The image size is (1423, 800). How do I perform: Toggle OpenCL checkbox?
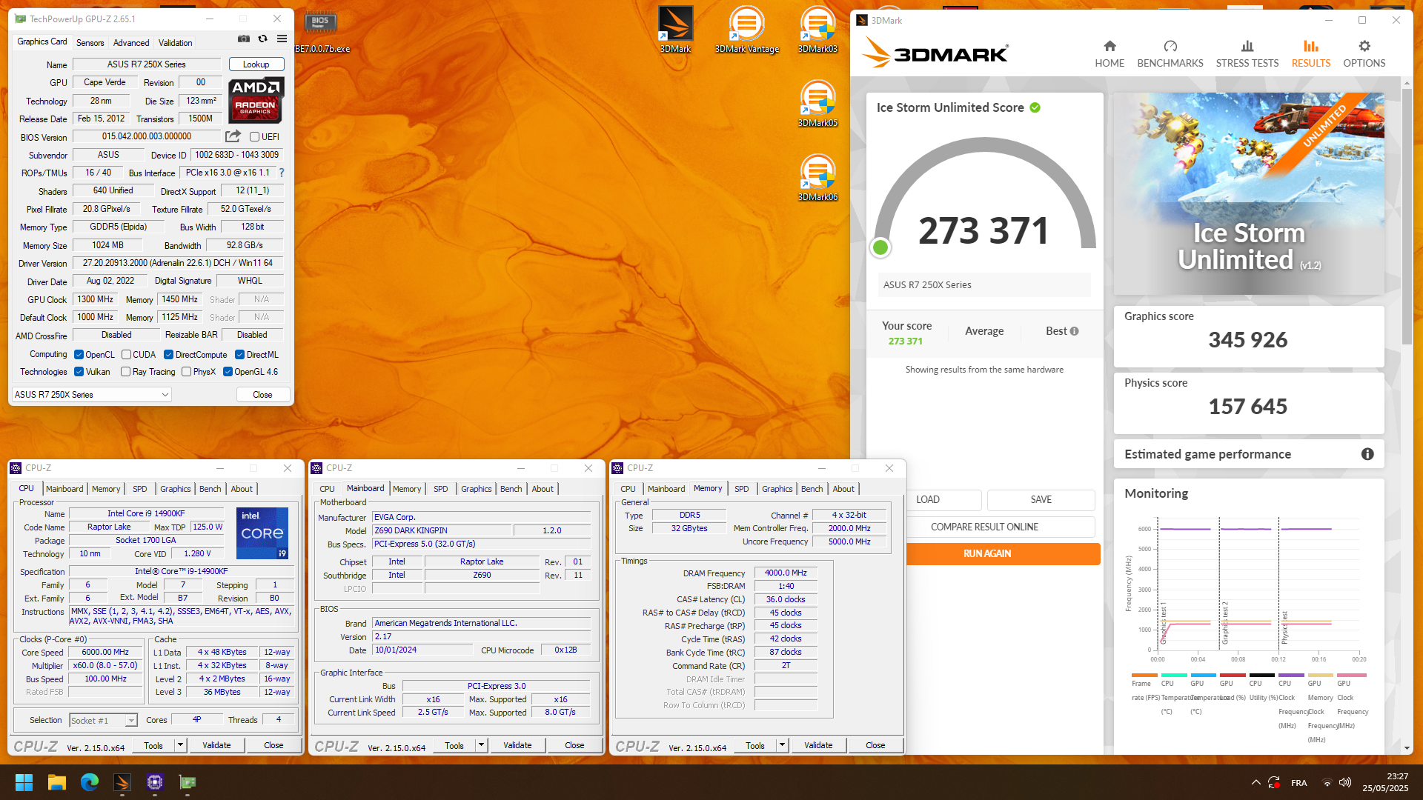[x=79, y=355]
